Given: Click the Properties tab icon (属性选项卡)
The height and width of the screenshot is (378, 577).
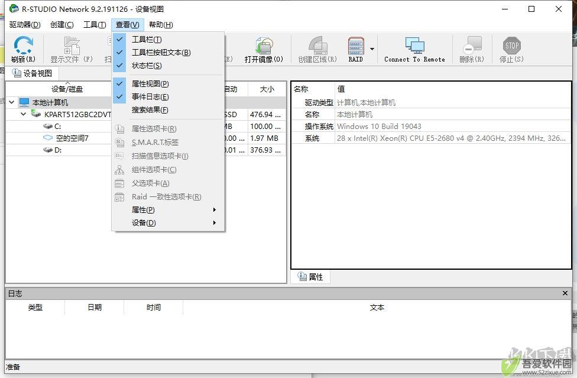Looking at the screenshot, I should tap(119, 129).
